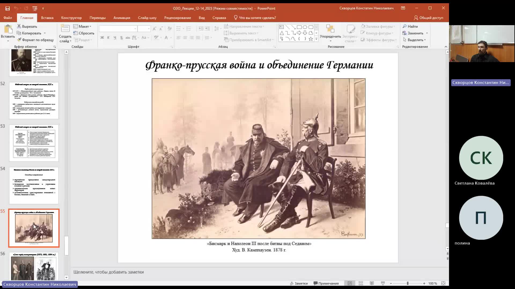Viewport: 515px width, 289px height.
Task: Click the Cut (Вырезать) scissors icon
Action: (19, 26)
